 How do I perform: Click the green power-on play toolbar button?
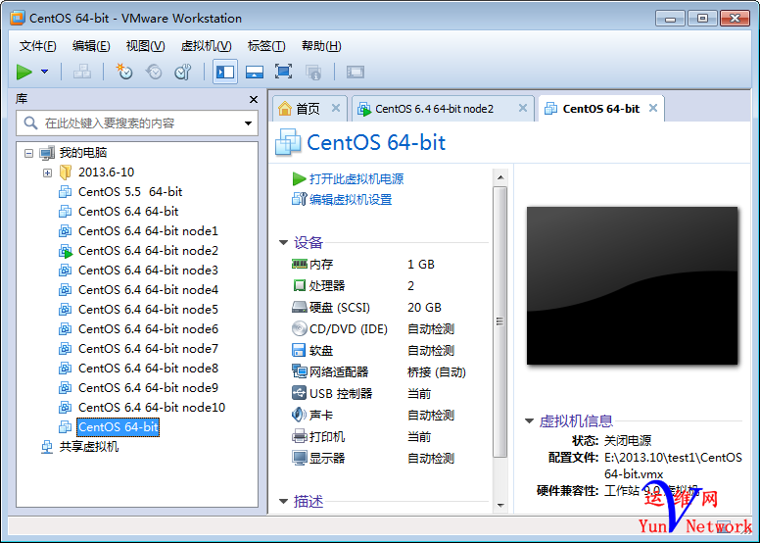[24, 72]
